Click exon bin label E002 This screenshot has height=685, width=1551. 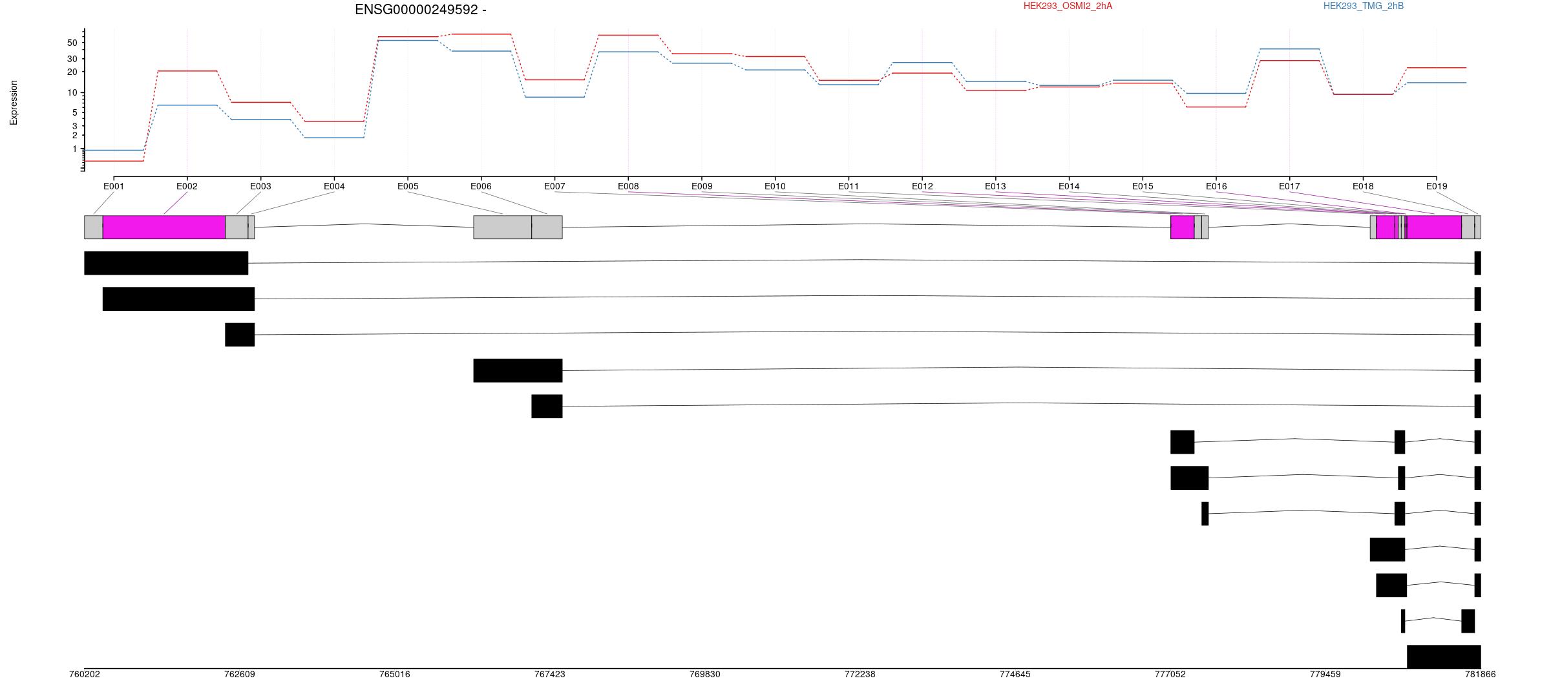[x=187, y=186]
